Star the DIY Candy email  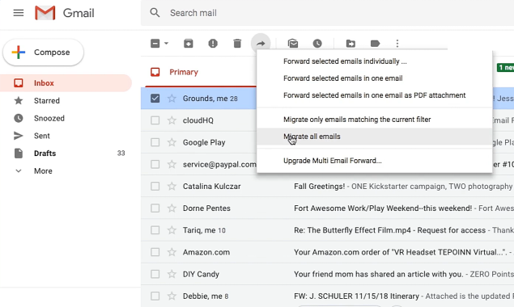pyautogui.click(x=172, y=274)
